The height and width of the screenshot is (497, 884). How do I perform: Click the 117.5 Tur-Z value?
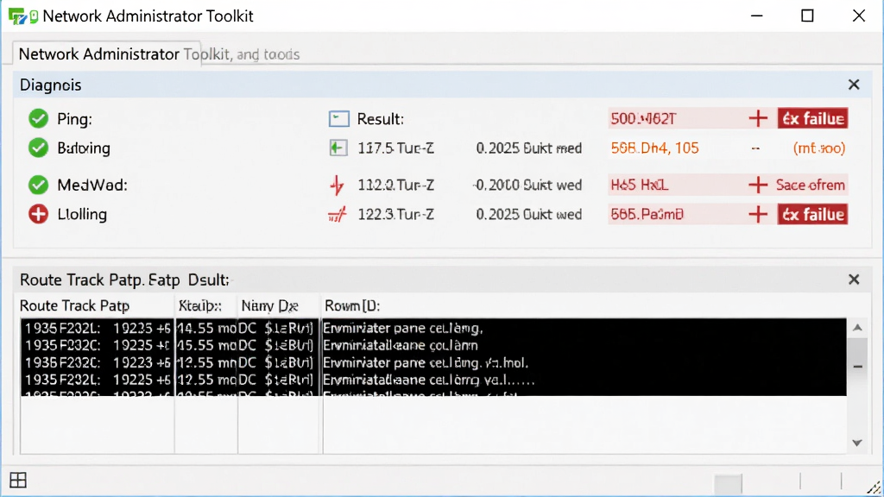[x=395, y=148]
